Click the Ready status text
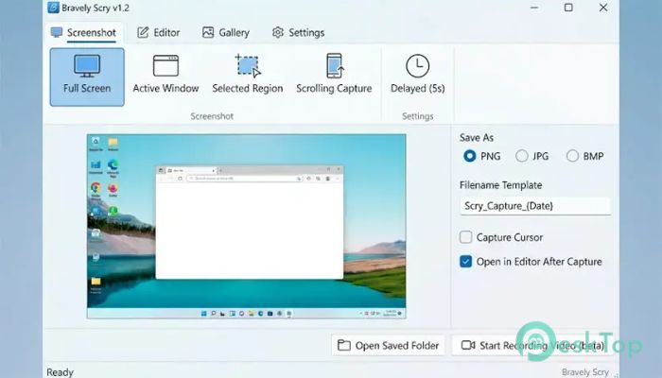Screen dimensions: 662x378 click(x=60, y=372)
